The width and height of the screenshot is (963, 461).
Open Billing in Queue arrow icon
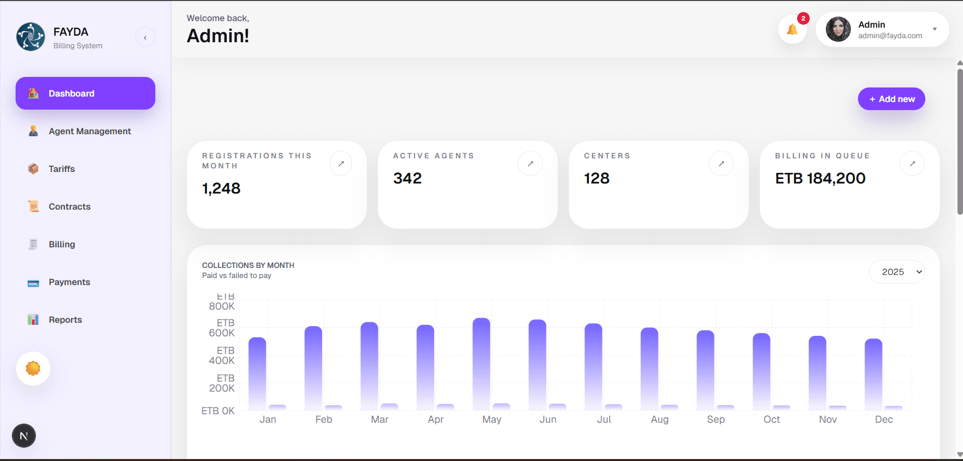click(x=912, y=163)
